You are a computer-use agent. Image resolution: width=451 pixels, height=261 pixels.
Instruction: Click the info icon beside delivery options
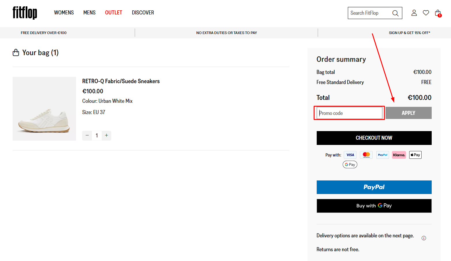coord(424,238)
